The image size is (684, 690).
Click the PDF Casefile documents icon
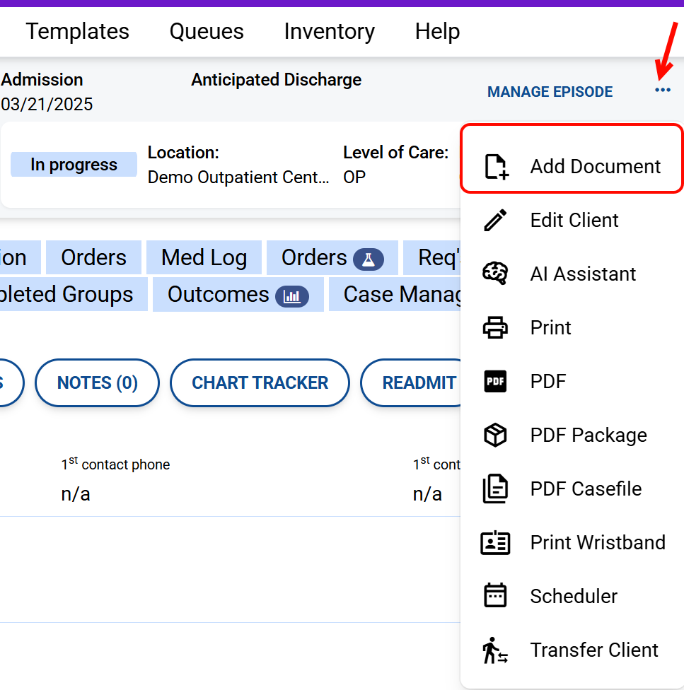pos(495,489)
